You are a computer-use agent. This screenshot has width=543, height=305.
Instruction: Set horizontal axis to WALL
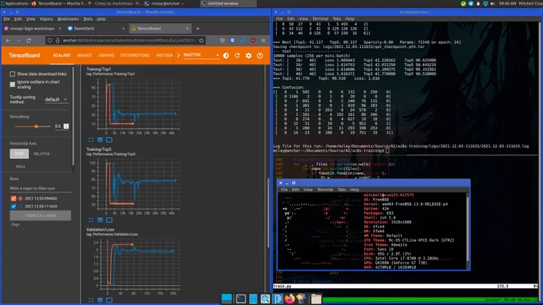(x=21, y=167)
